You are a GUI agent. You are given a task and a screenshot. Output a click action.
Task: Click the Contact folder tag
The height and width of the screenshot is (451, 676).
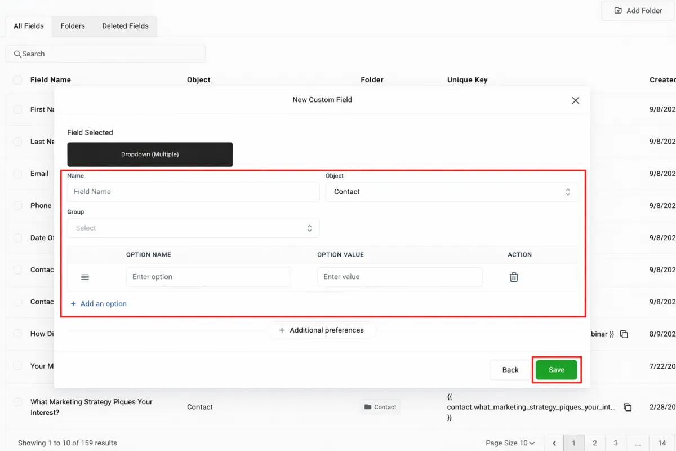click(x=380, y=407)
